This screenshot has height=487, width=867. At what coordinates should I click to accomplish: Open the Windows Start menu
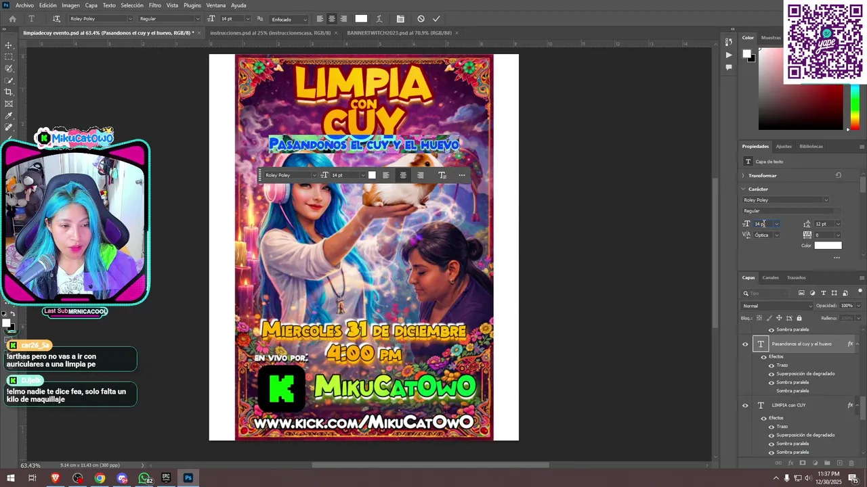point(11,478)
